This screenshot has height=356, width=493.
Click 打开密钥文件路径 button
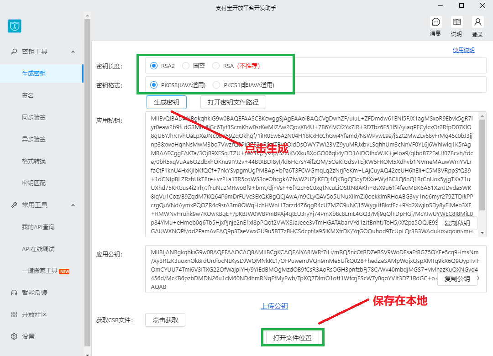(233, 102)
